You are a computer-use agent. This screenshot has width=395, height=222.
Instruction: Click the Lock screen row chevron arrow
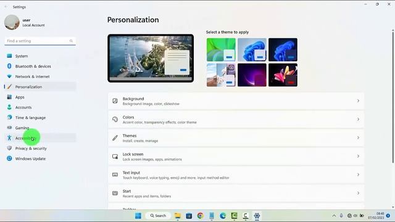tap(358, 156)
